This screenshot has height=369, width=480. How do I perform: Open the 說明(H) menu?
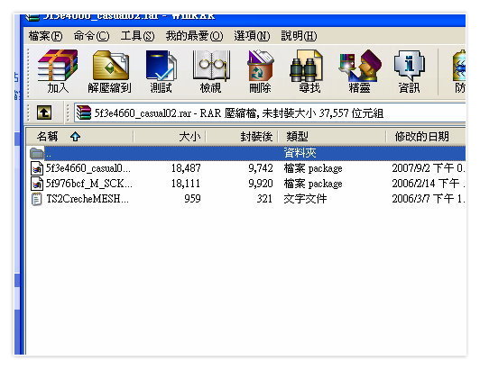[299, 36]
